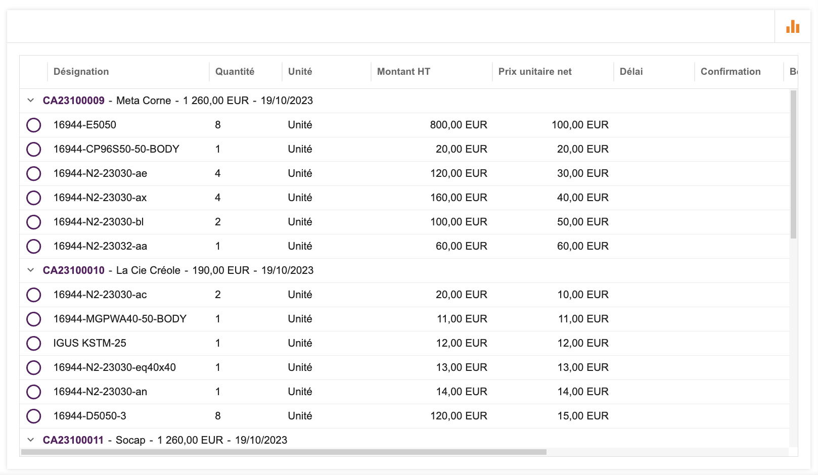Choose the 16944-N2-23032-aa row circle
This screenshot has width=818, height=475.
point(34,246)
